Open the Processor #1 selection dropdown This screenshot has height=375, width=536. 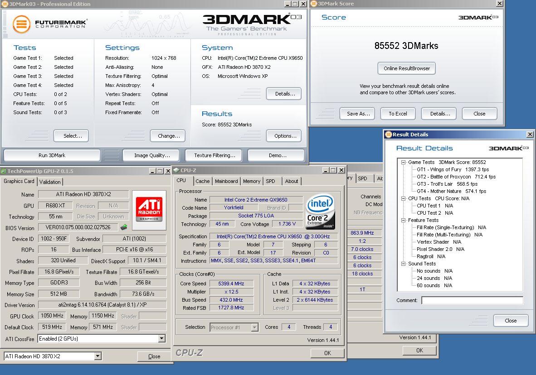tap(254, 327)
